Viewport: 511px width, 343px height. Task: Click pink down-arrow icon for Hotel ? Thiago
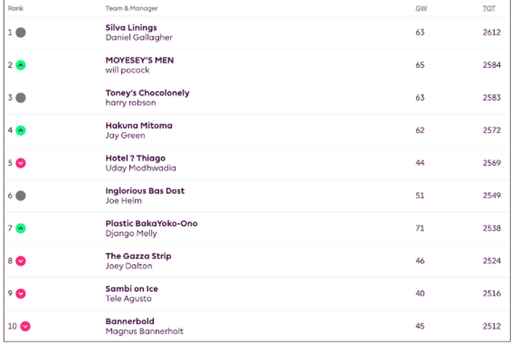20,163
